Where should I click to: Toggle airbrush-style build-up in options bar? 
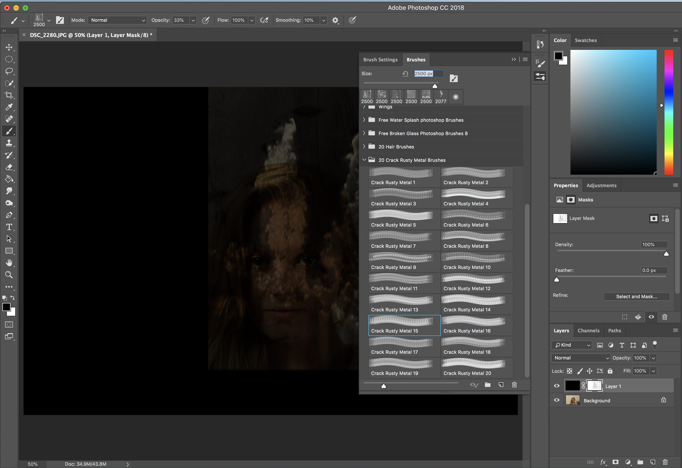(264, 20)
